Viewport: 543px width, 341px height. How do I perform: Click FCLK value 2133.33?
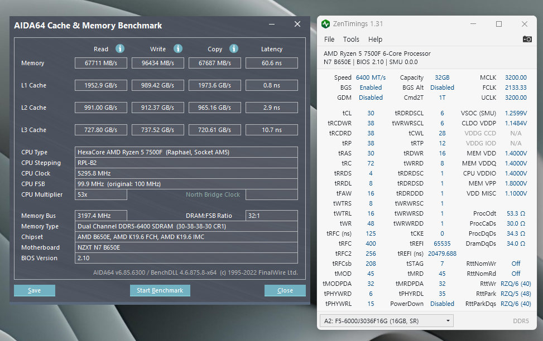click(x=516, y=87)
